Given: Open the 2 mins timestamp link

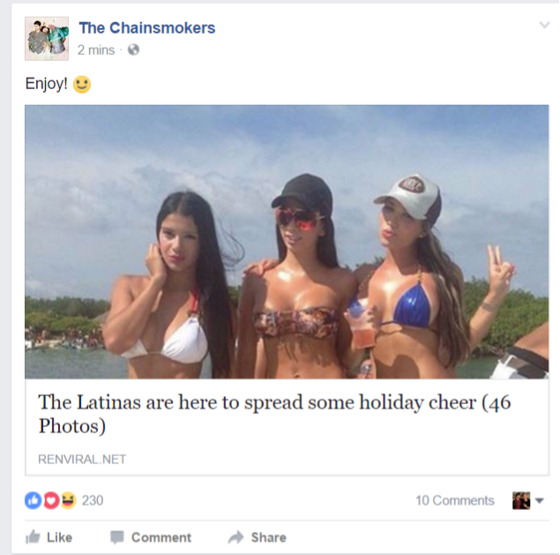Looking at the screenshot, I should (96, 50).
